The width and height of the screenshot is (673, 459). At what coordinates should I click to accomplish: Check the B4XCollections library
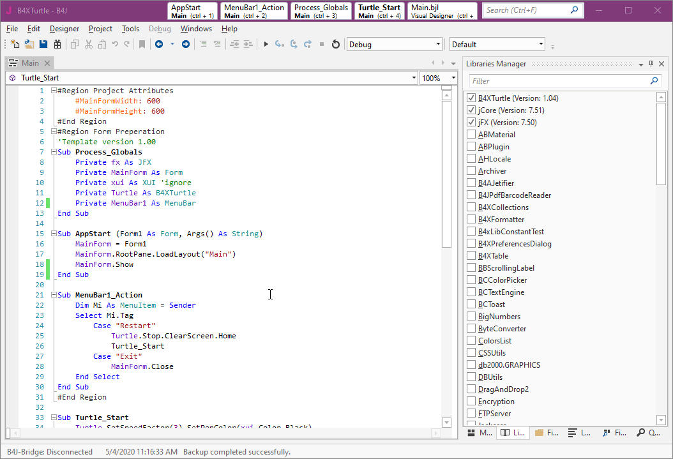(x=471, y=207)
